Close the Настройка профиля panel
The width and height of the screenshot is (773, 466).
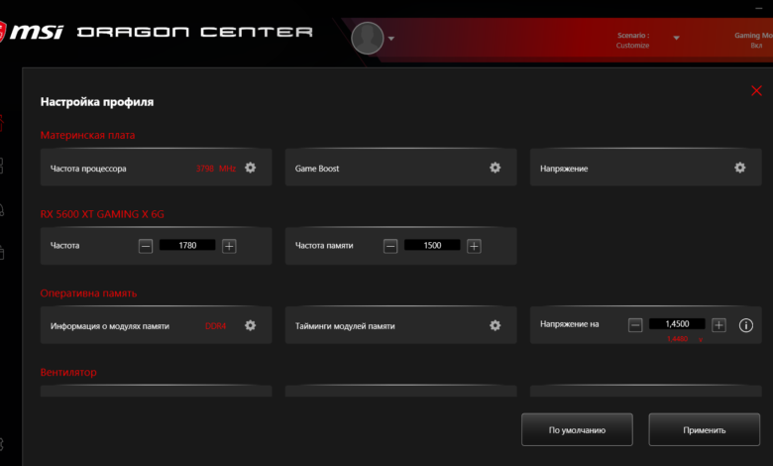[x=756, y=91]
